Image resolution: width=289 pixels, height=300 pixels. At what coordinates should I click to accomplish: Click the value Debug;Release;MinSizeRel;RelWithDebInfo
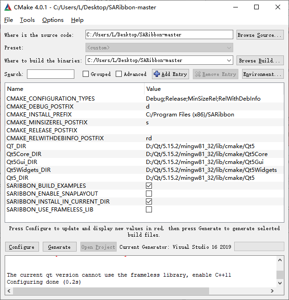pos(204,99)
